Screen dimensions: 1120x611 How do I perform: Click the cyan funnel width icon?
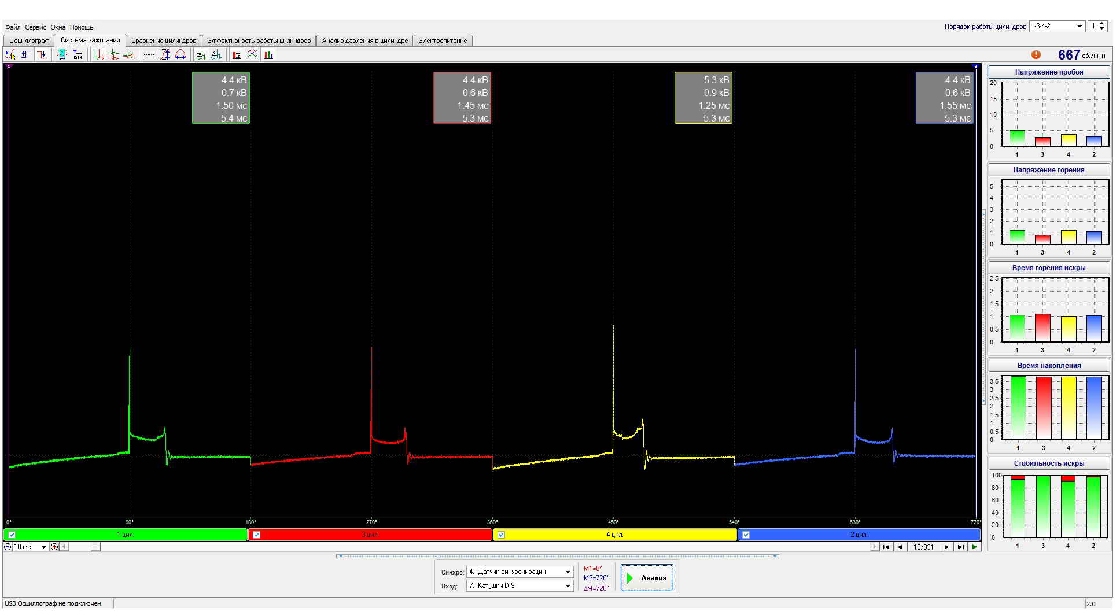[x=61, y=55]
